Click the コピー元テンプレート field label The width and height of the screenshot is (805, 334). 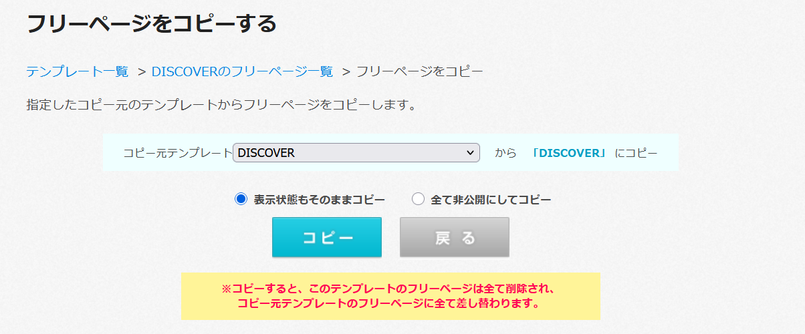click(177, 153)
